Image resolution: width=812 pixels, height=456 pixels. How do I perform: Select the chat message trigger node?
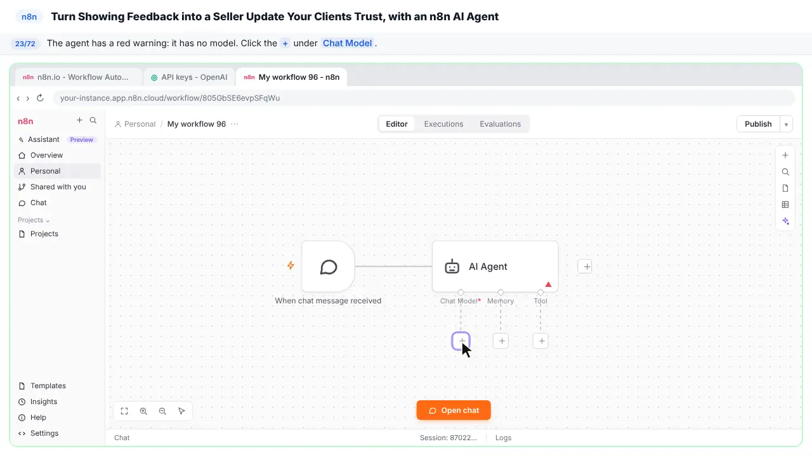[x=328, y=267]
